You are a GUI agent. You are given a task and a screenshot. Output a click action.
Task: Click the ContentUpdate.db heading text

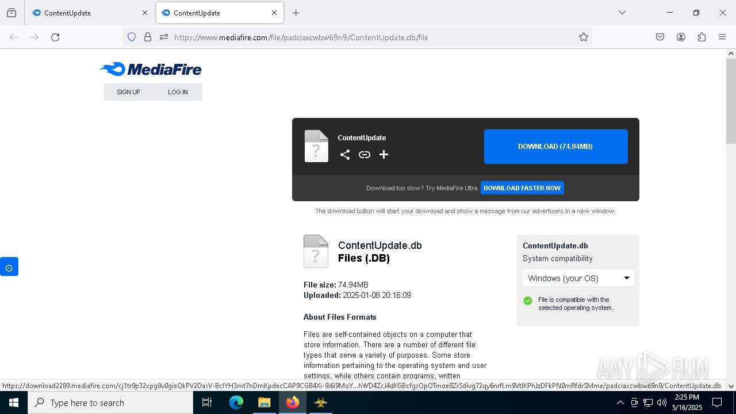380,246
